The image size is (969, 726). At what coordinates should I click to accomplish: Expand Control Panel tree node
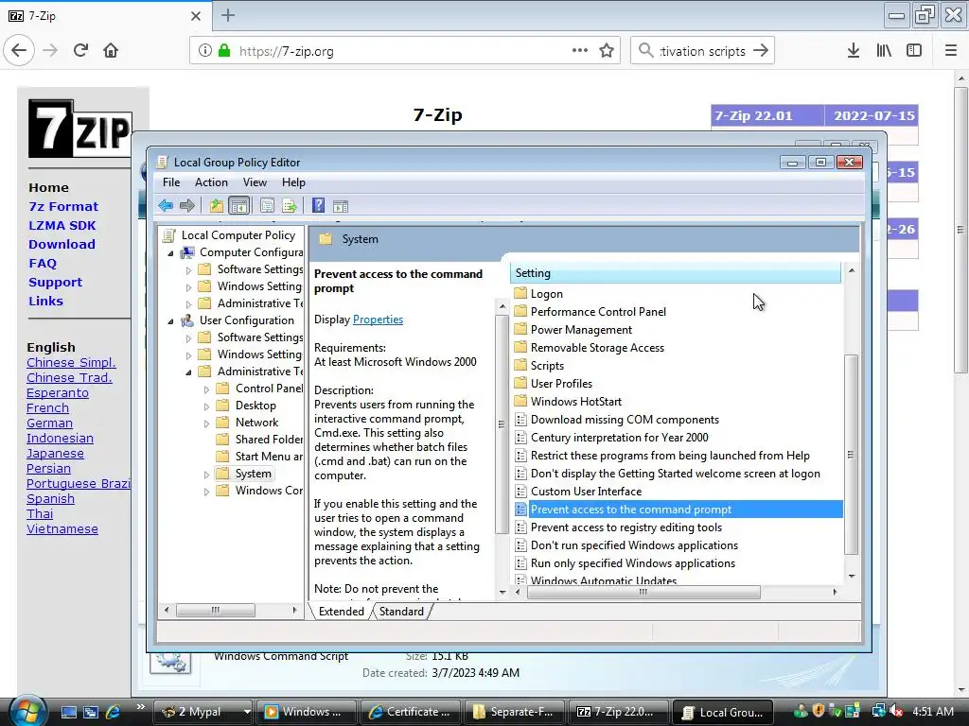(207, 389)
